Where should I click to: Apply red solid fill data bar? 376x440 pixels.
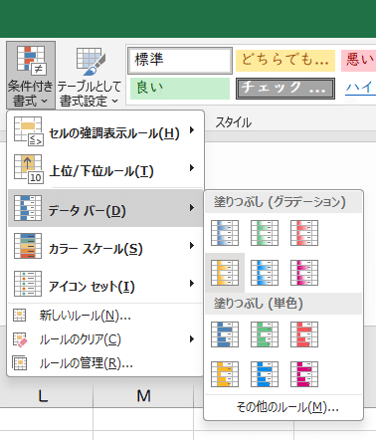point(304,334)
